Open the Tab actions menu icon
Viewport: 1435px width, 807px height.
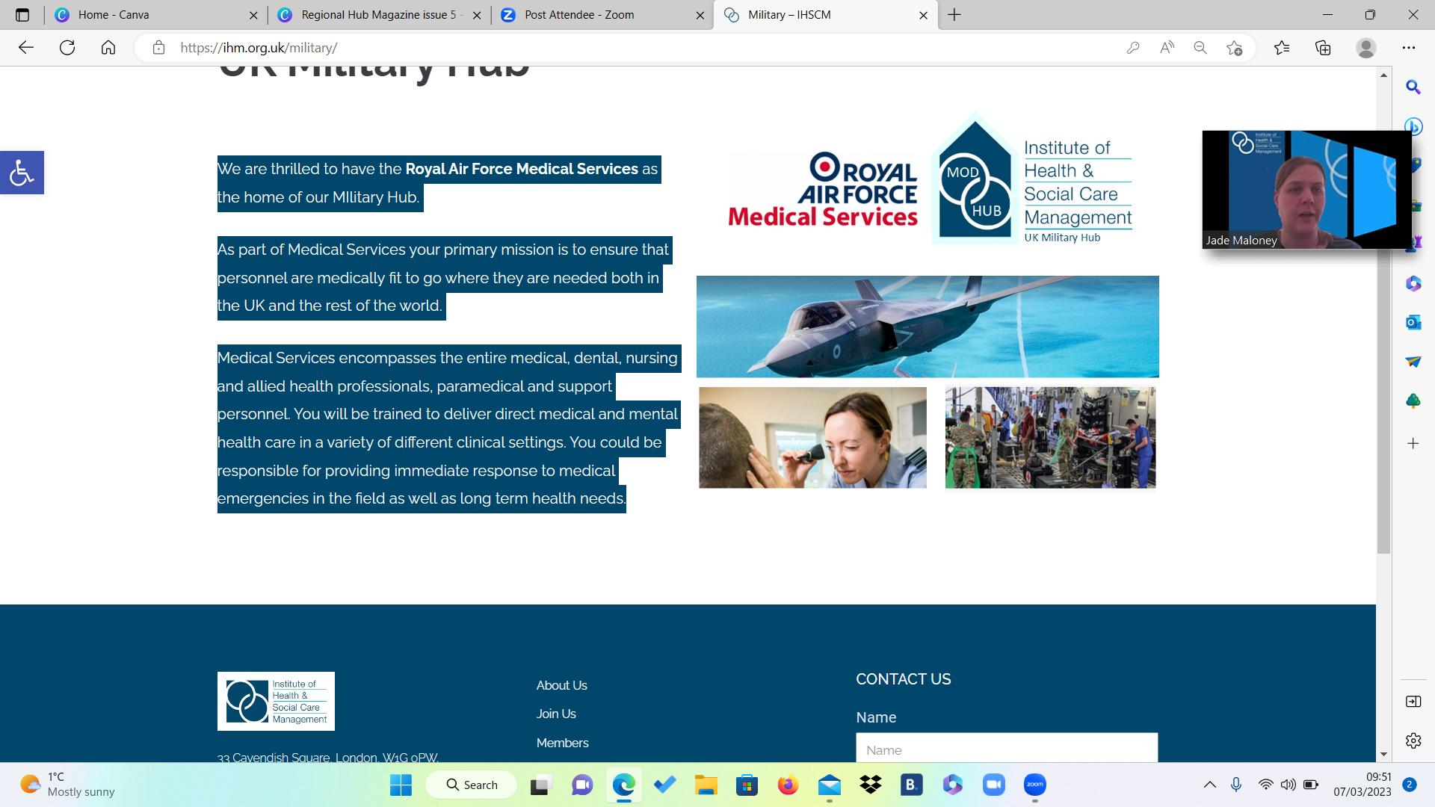point(22,15)
